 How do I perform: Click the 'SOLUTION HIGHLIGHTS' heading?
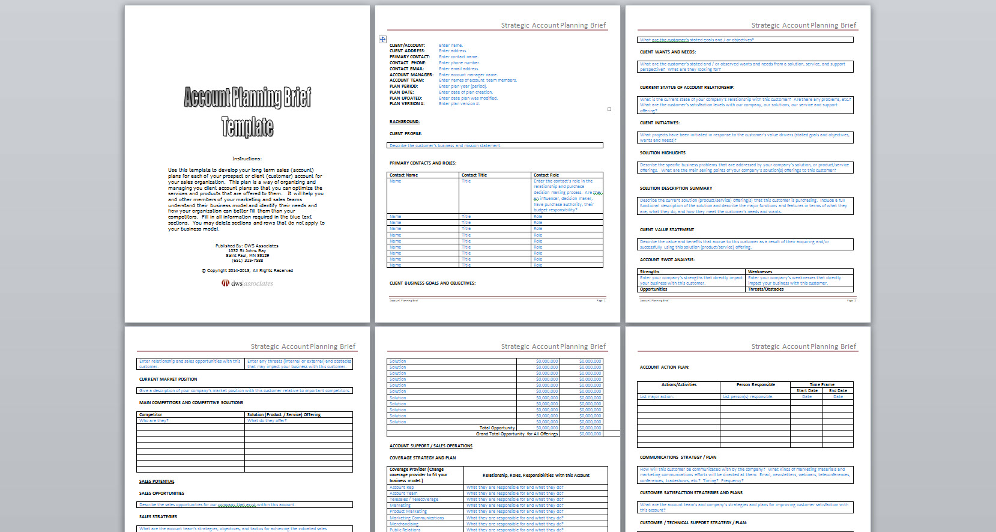(663, 153)
